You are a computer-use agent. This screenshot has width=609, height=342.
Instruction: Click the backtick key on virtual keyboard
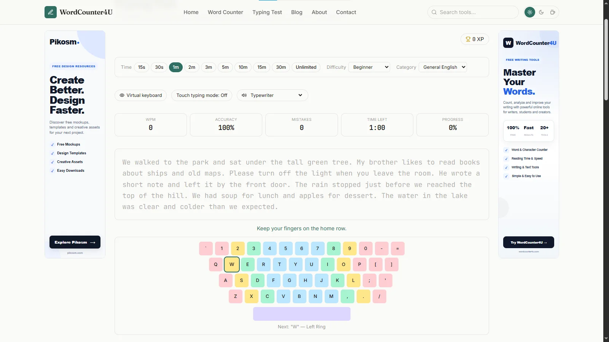tap(206, 249)
